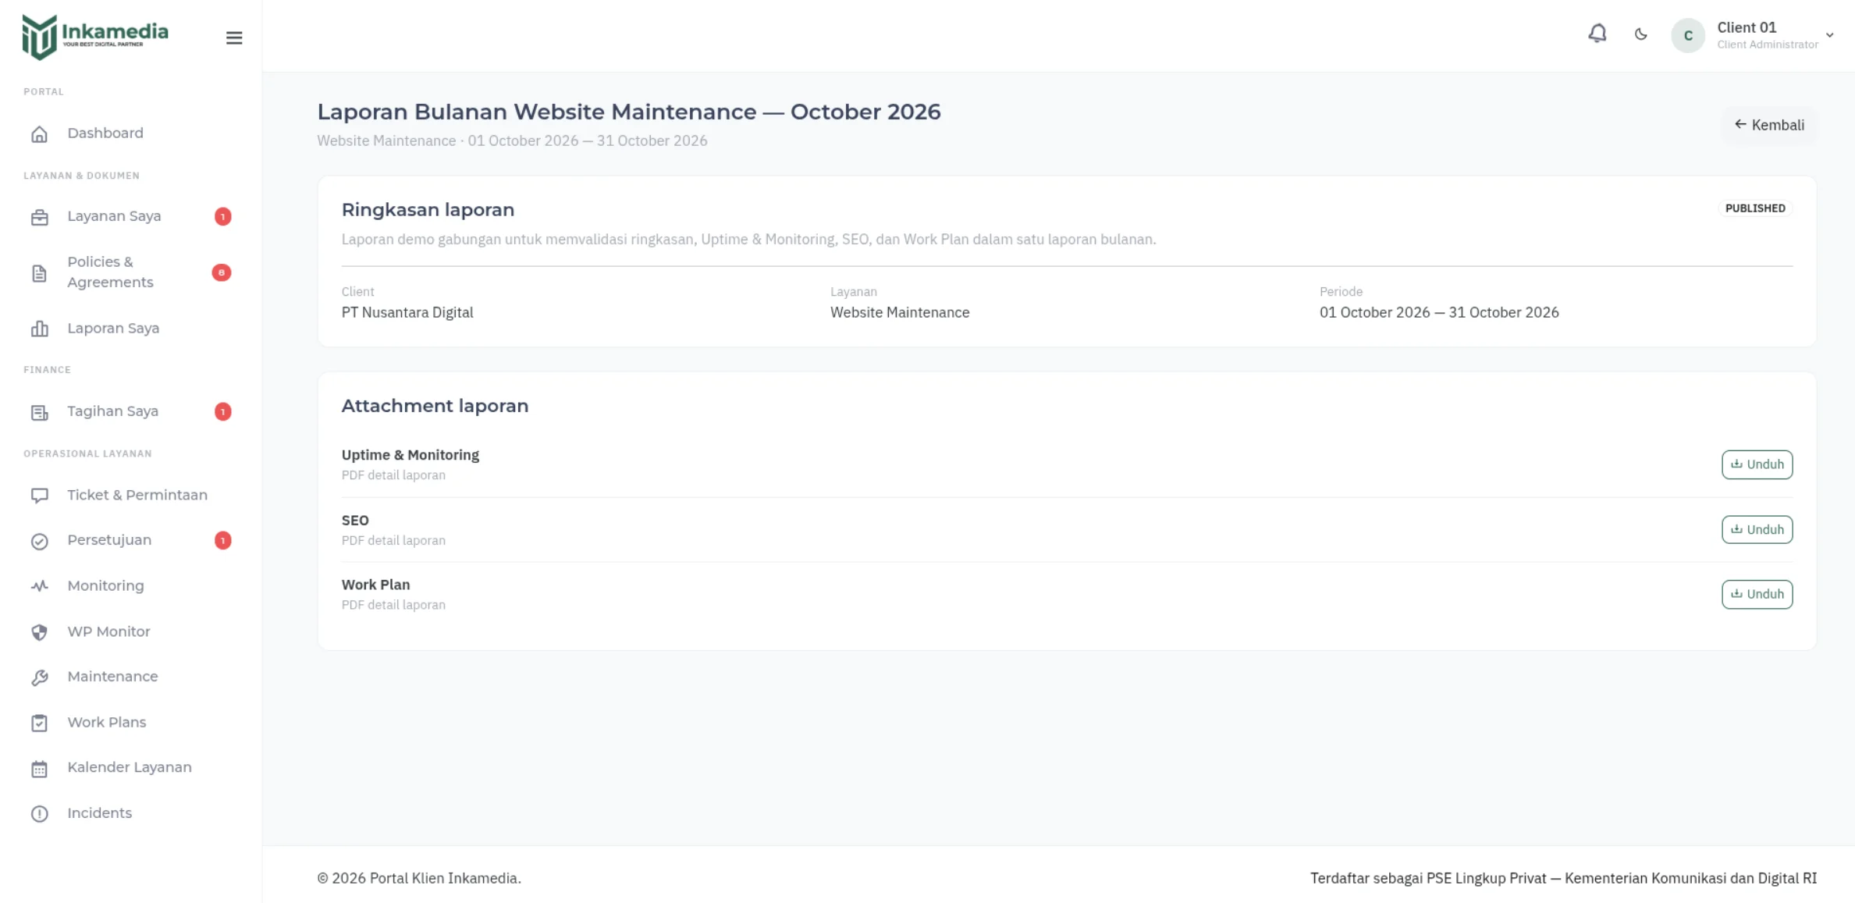Viewport: 1855px width, 903px height.
Task: Download the Work Plan PDF
Action: [x=1757, y=594]
